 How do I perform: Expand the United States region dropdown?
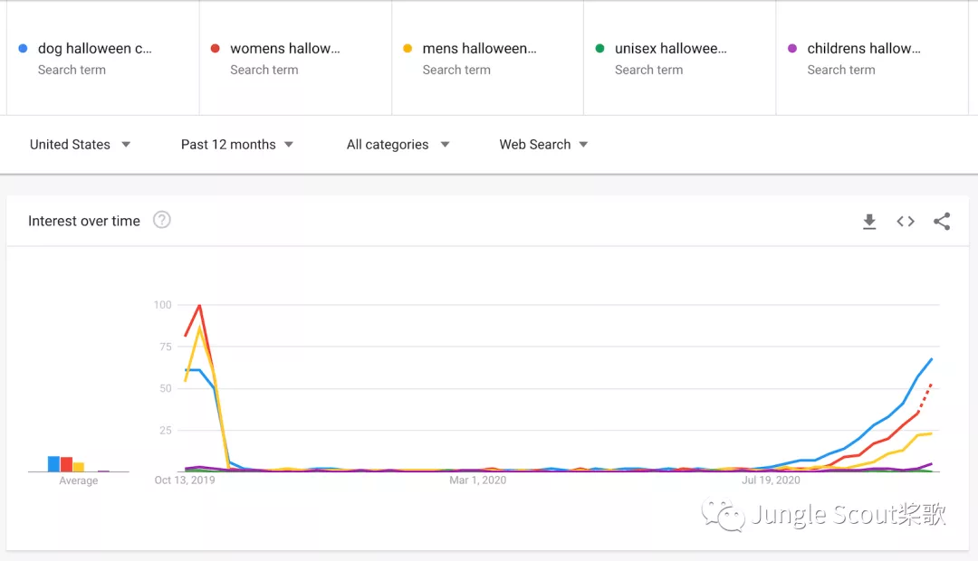[x=80, y=145]
